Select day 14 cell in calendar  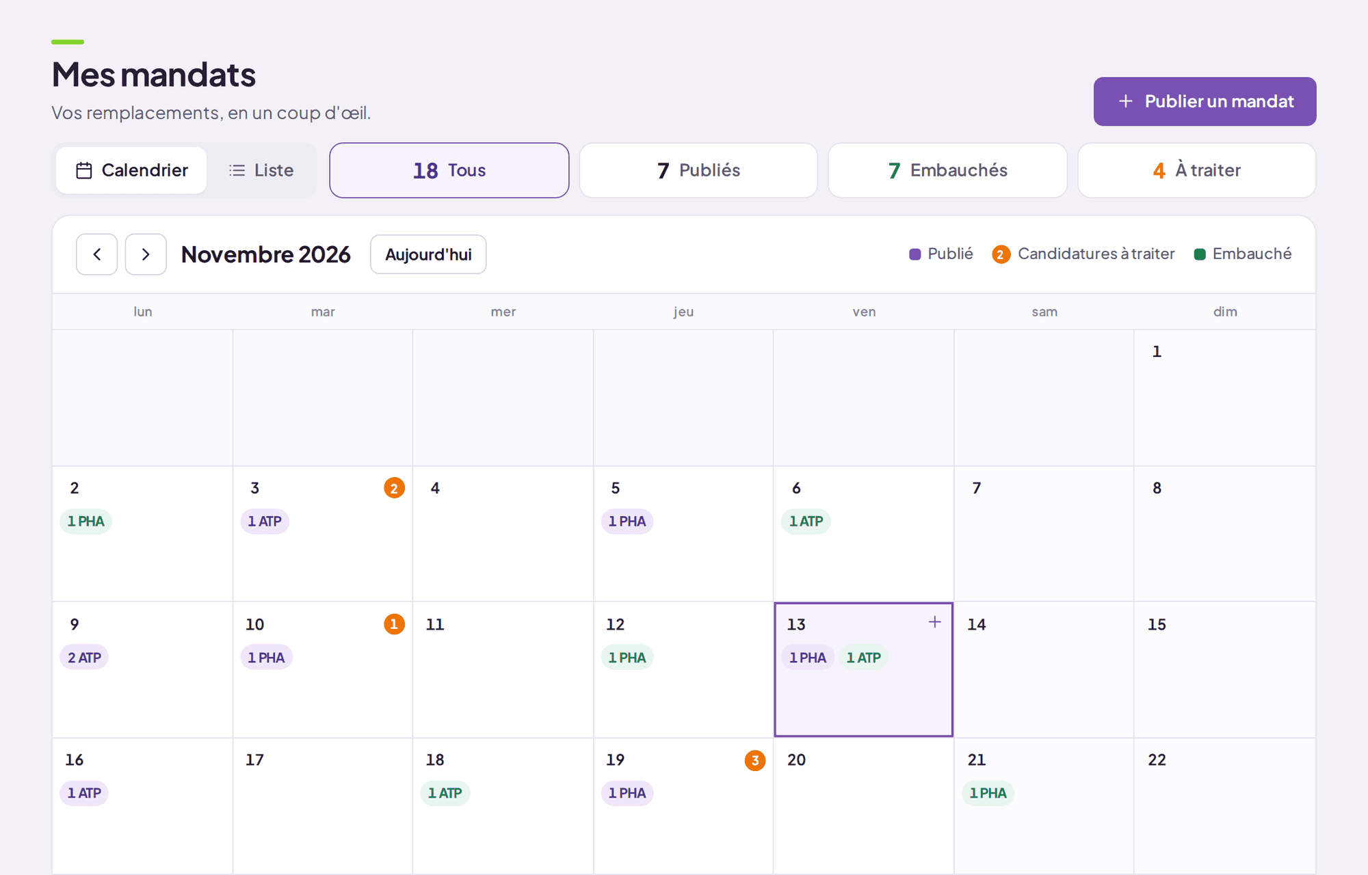1044,670
